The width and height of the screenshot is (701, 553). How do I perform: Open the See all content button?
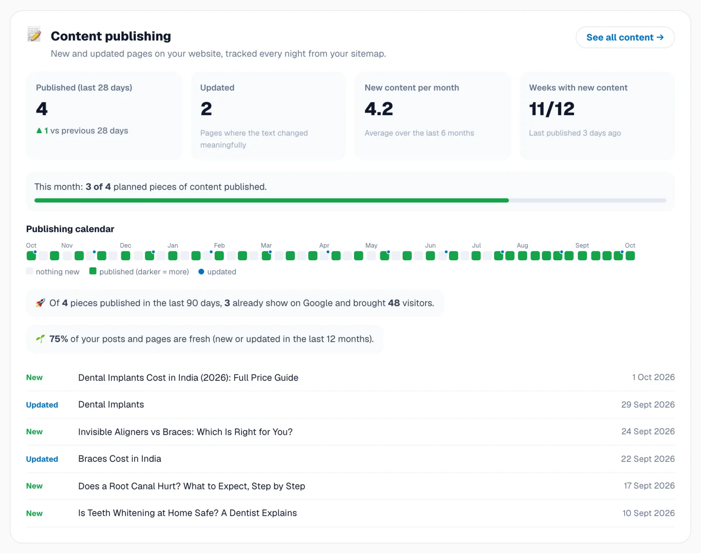[x=625, y=38]
